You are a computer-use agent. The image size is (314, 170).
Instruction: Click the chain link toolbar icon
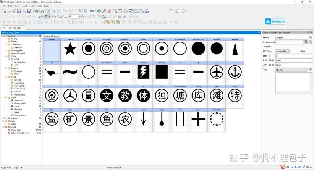click(x=92, y=11)
